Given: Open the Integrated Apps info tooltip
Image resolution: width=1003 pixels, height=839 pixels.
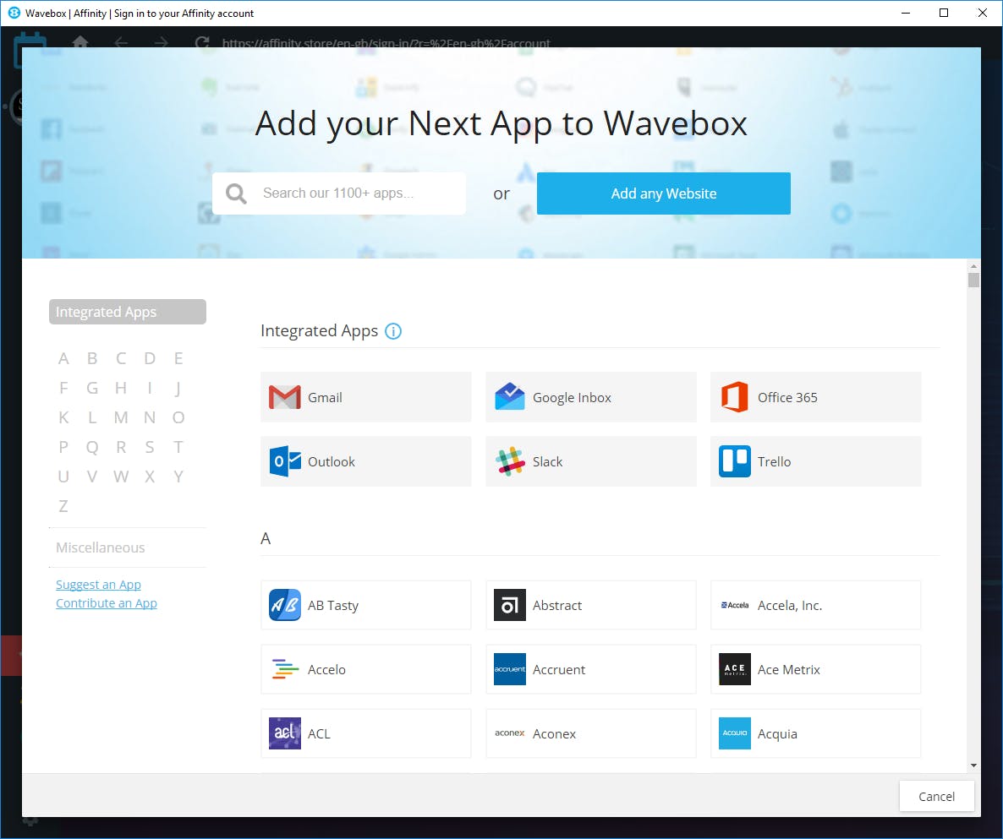Looking at the screenshot, I should [392, 331].
